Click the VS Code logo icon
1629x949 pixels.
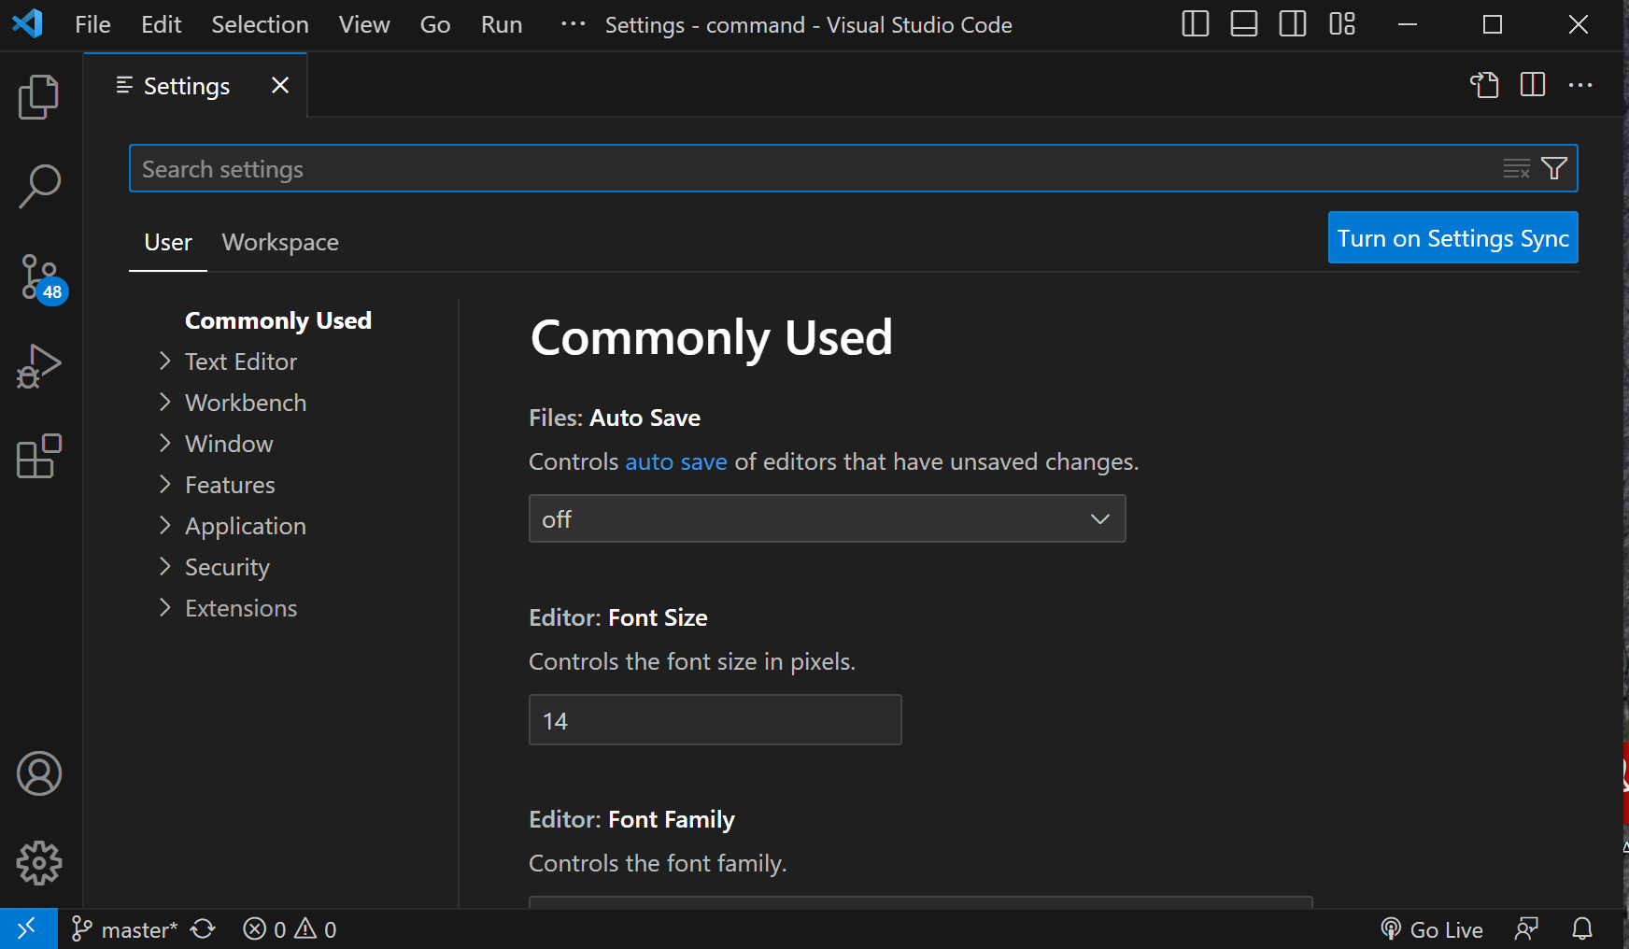[x=27, y=23]
